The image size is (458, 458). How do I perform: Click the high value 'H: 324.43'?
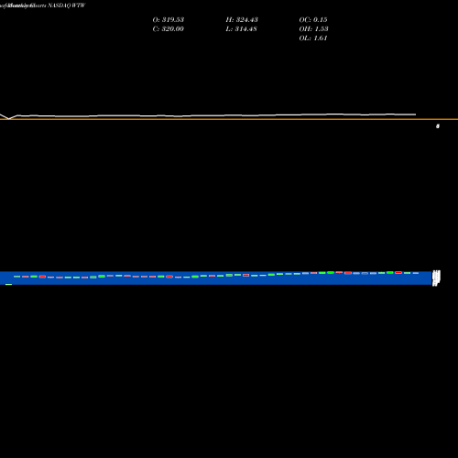pyautogui.click(x=242, y=19)
